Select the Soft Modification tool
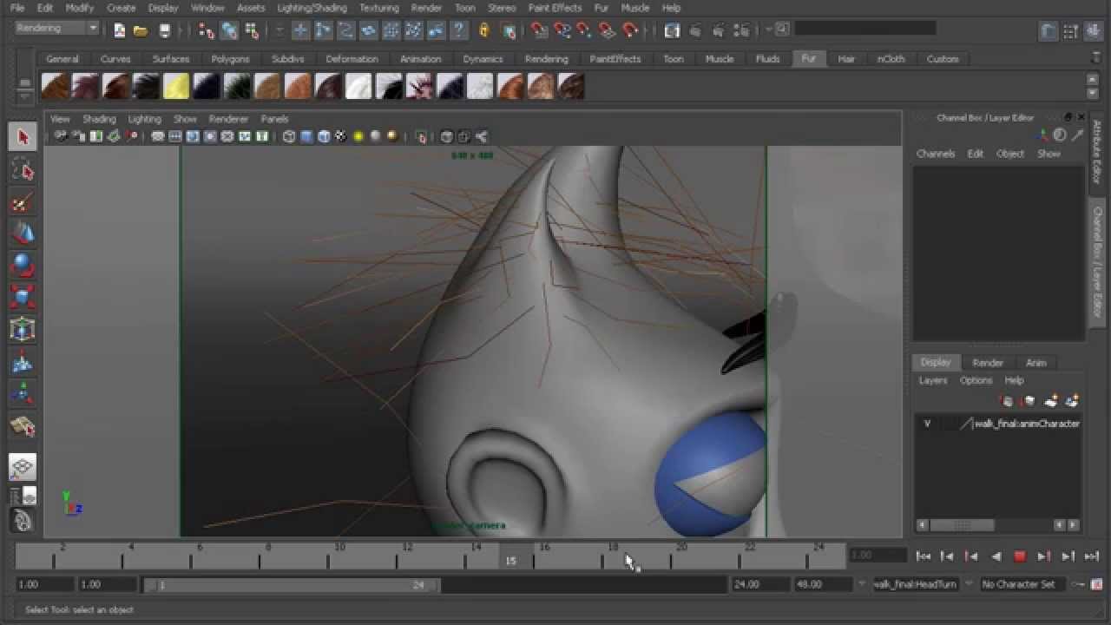 (23, 362)
